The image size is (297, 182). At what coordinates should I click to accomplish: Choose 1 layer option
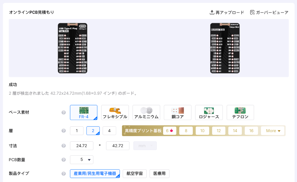77,131
